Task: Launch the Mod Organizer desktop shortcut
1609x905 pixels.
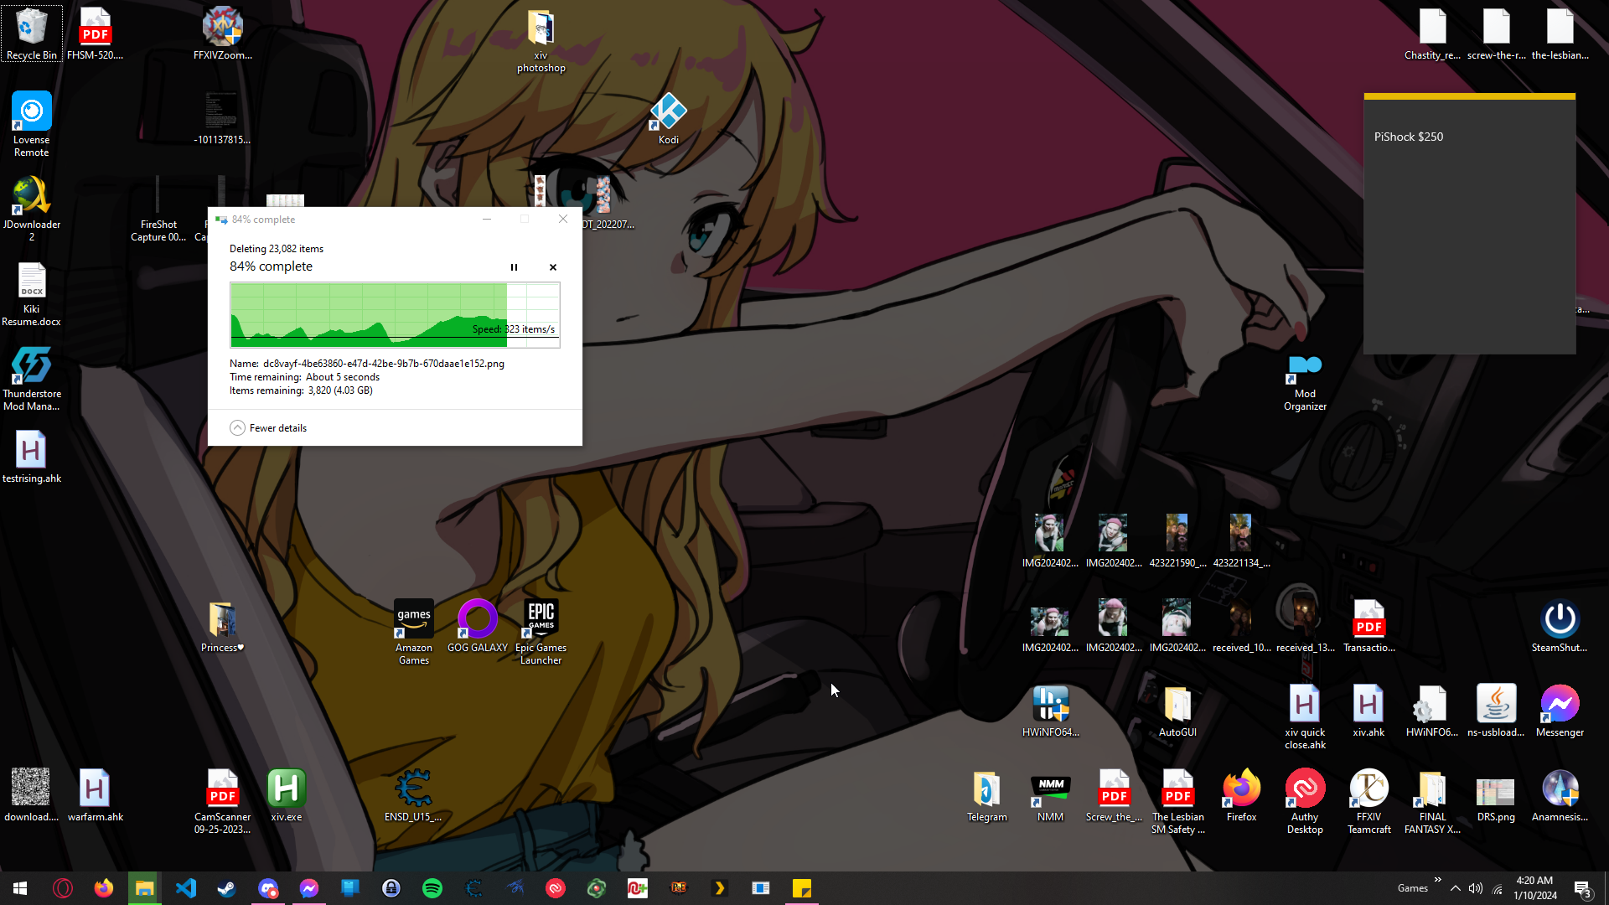Action: click(x=1305, y=383)
